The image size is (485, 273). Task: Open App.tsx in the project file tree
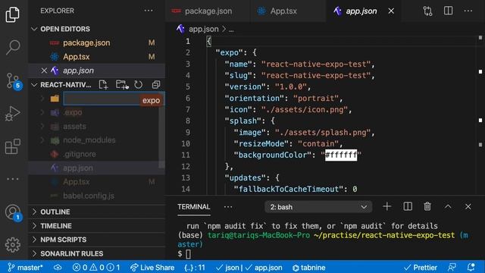pos(76,182)
